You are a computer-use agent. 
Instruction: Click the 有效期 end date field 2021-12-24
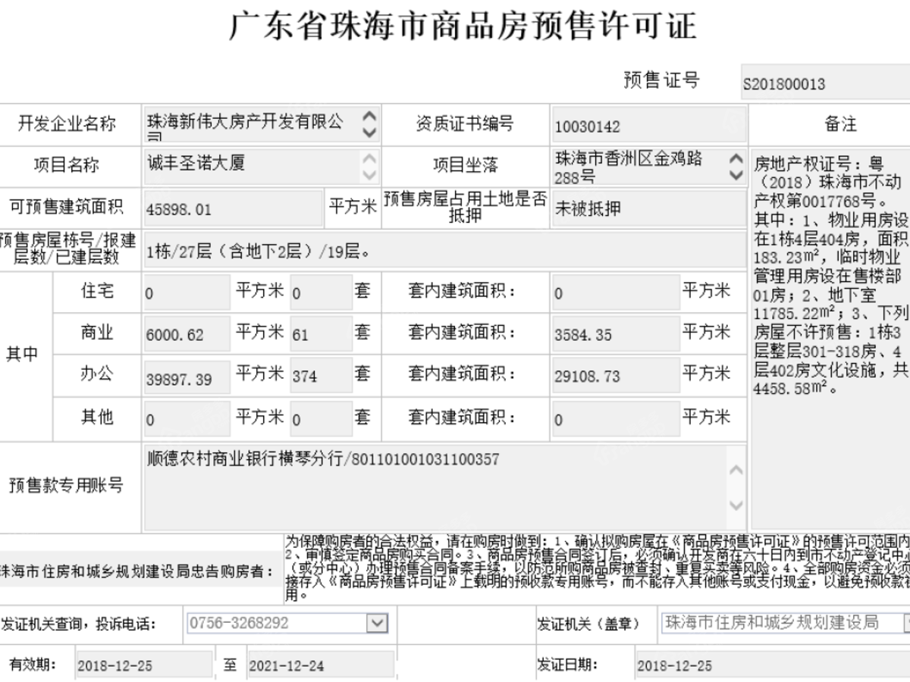coord(321,665)
